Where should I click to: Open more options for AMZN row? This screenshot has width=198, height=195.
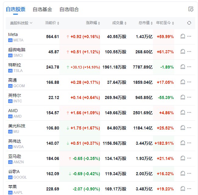click(189, 158)
